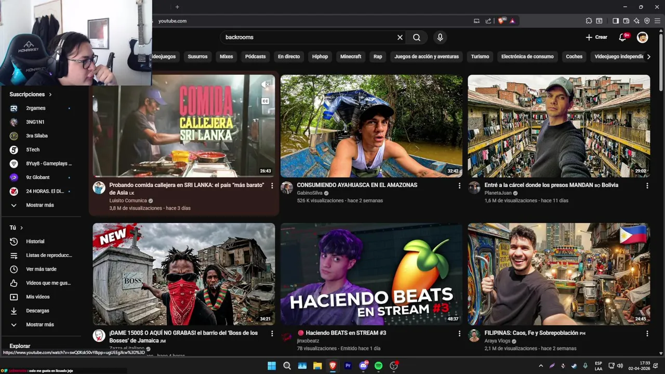Open options menu for Jamaica barrio video

point(272,333)
